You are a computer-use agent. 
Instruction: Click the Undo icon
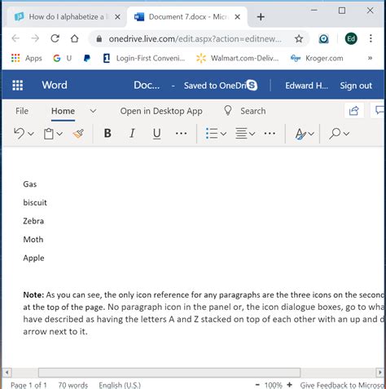[20, 134]
